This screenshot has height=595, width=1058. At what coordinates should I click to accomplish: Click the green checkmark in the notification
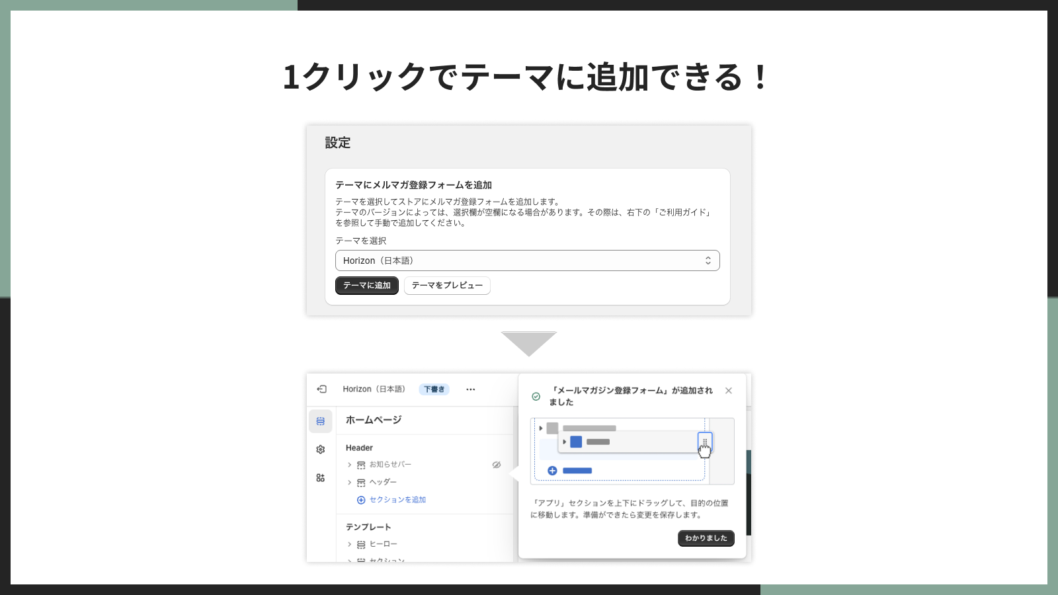[x=536, y=397]
